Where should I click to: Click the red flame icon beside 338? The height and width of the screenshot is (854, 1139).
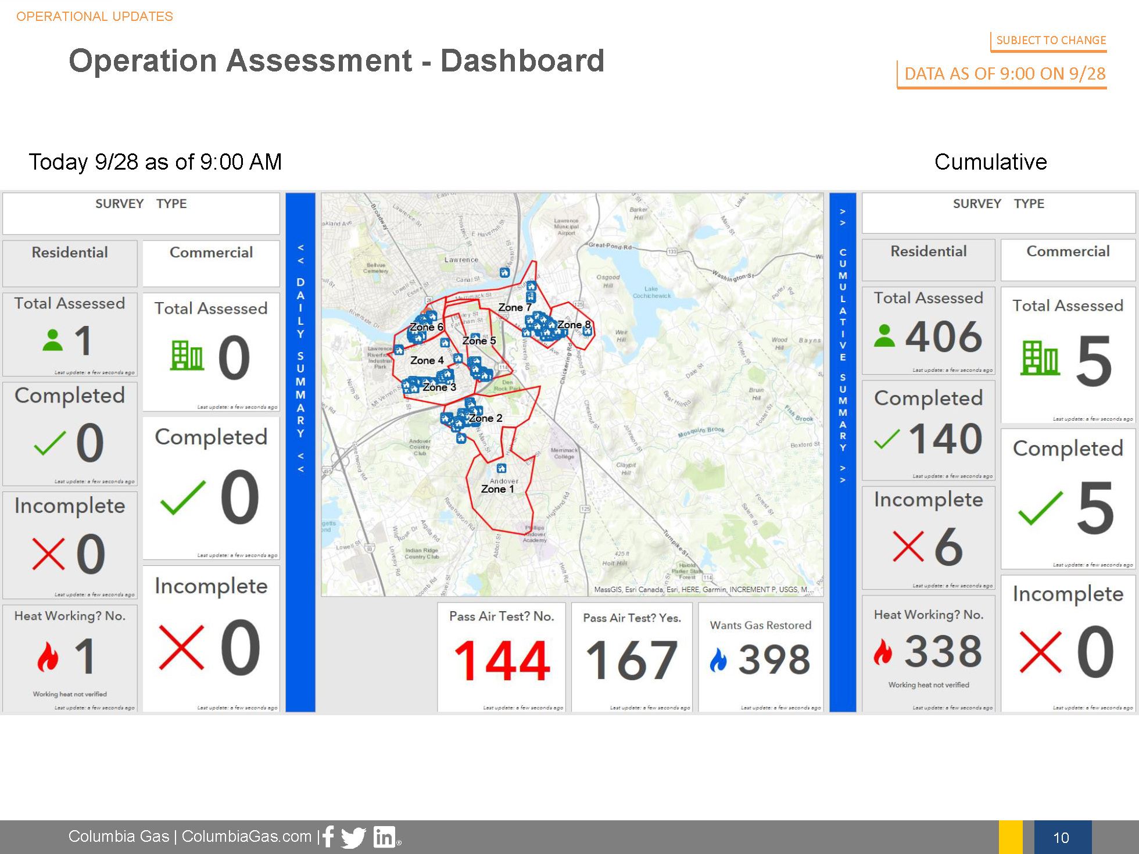click(x=883, y=651)
